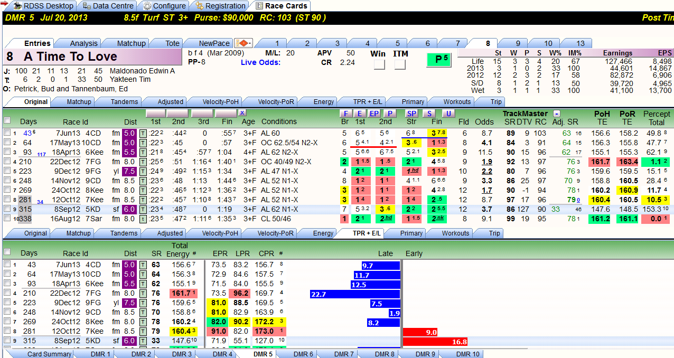
Task: Click the Live Odds label
Action: (x=260, y=62)
